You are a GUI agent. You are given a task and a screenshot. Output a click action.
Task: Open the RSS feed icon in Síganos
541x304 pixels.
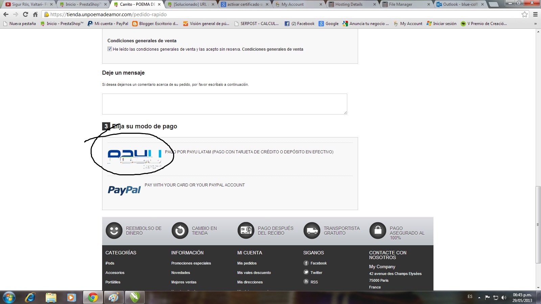tap(306, 282)
